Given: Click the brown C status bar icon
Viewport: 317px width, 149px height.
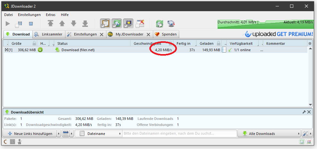Looking at the screenshot, I should [5, 142].
